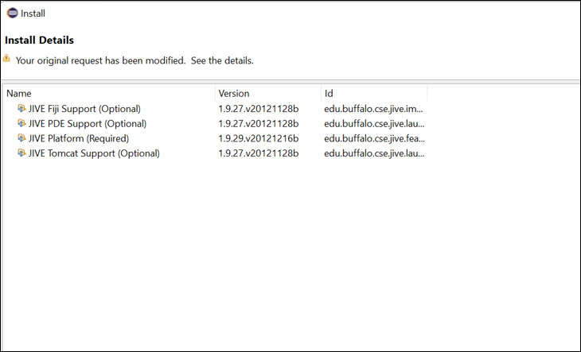The image size is (581, 352).
Task: Click the JIVE Fiji Support feature icon
Action: 21,108
